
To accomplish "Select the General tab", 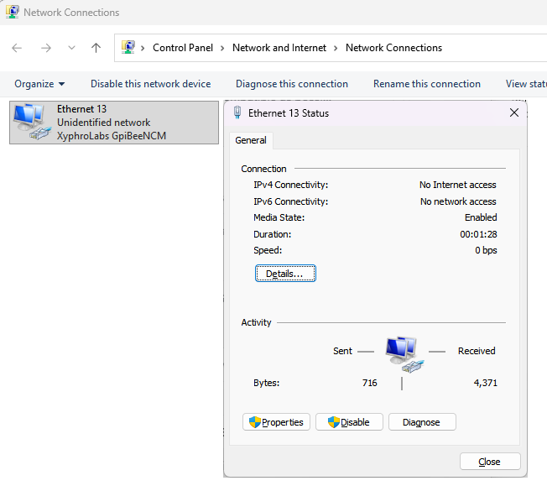I will (x=251, y=140).
